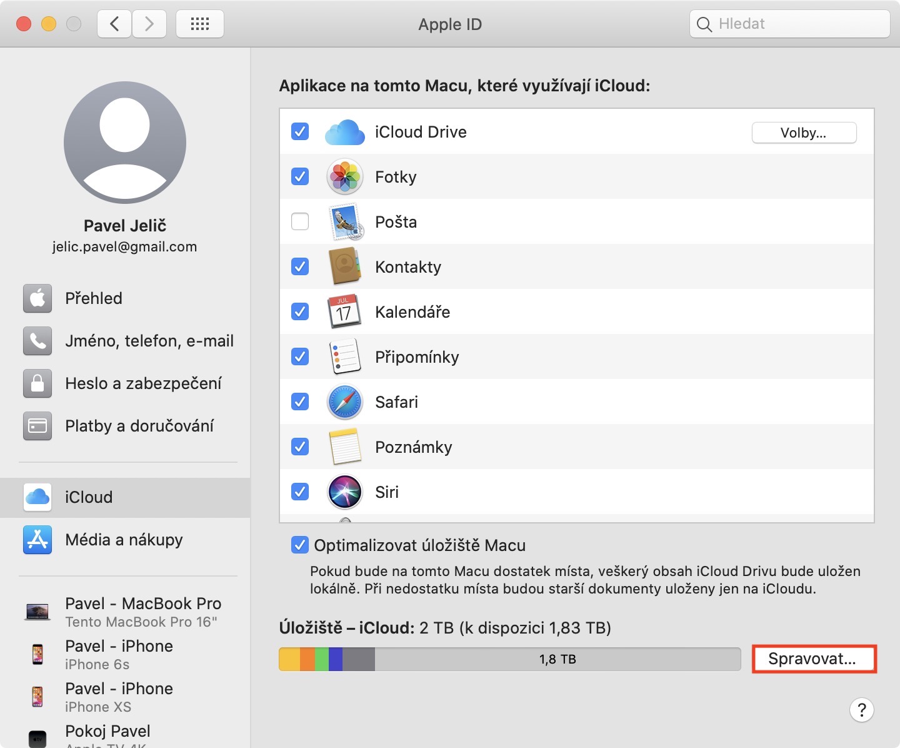Click the Přehled Apple logo icon
The width and height of the screenshot is (900, 748).
click(x=37, y=298)
